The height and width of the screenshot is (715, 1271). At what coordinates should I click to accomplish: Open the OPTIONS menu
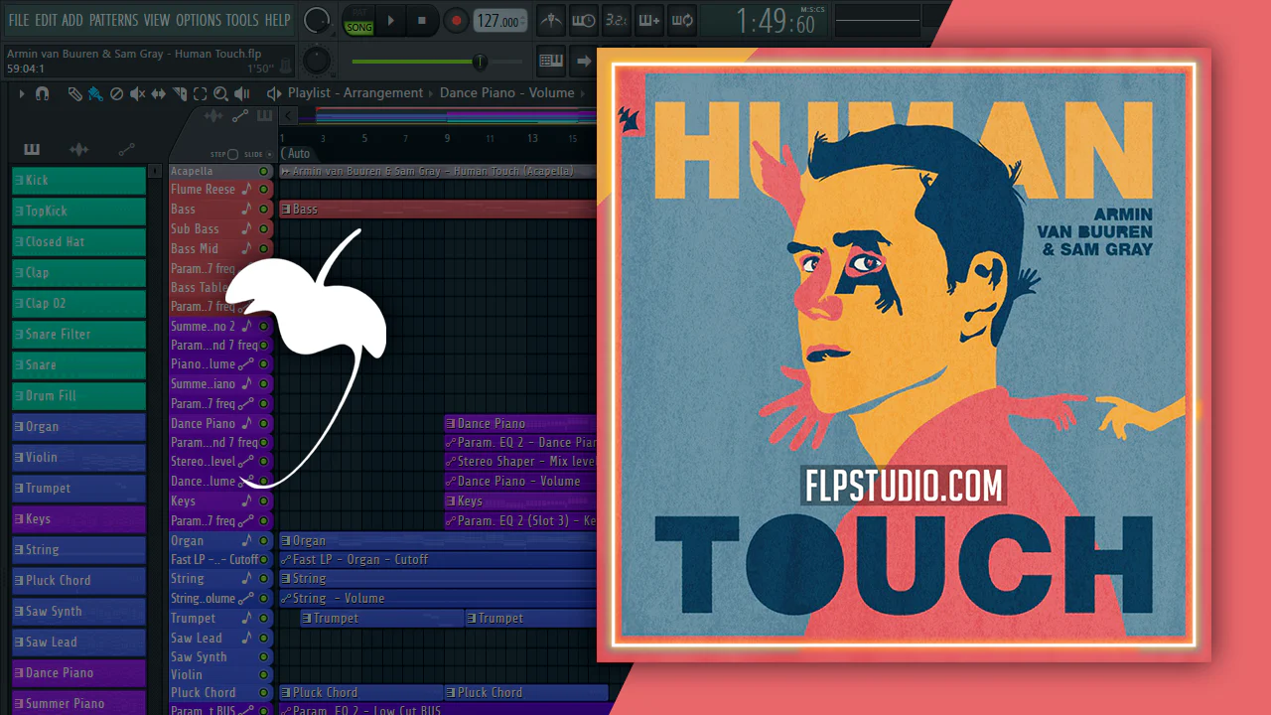point(199,20)
